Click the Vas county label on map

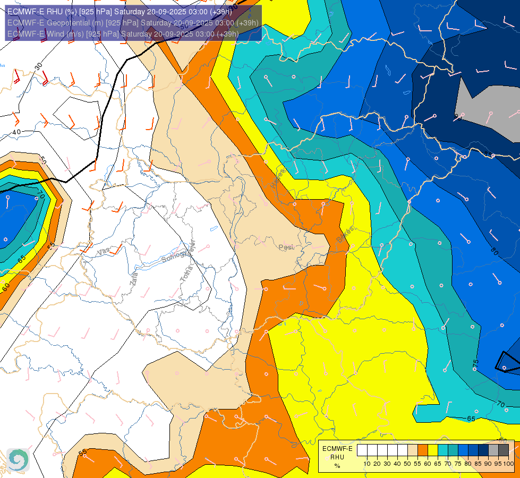pos(104,252)
